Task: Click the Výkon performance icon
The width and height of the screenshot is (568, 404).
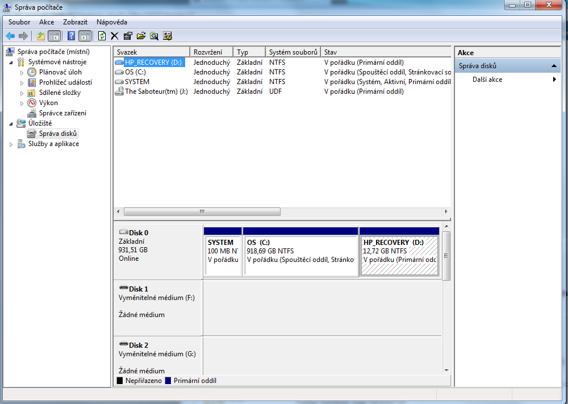Action: tap(32, 103)
